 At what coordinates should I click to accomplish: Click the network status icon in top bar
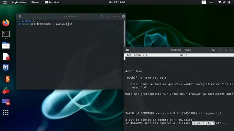(220, 2)
